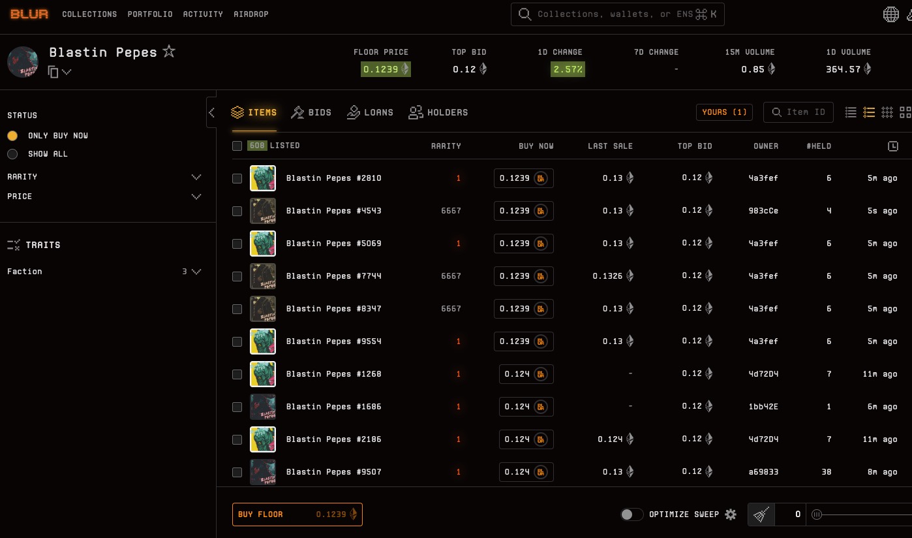Select the Show All status option
The image size is (912, 538).
(12, 154)
